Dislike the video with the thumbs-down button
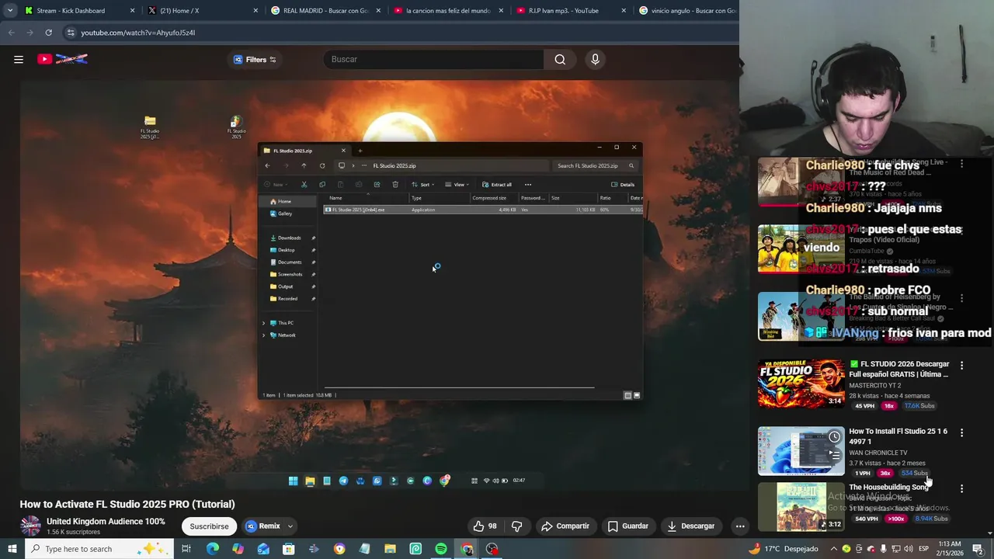This screenshot has width=994, height=559. coord(517,526)
